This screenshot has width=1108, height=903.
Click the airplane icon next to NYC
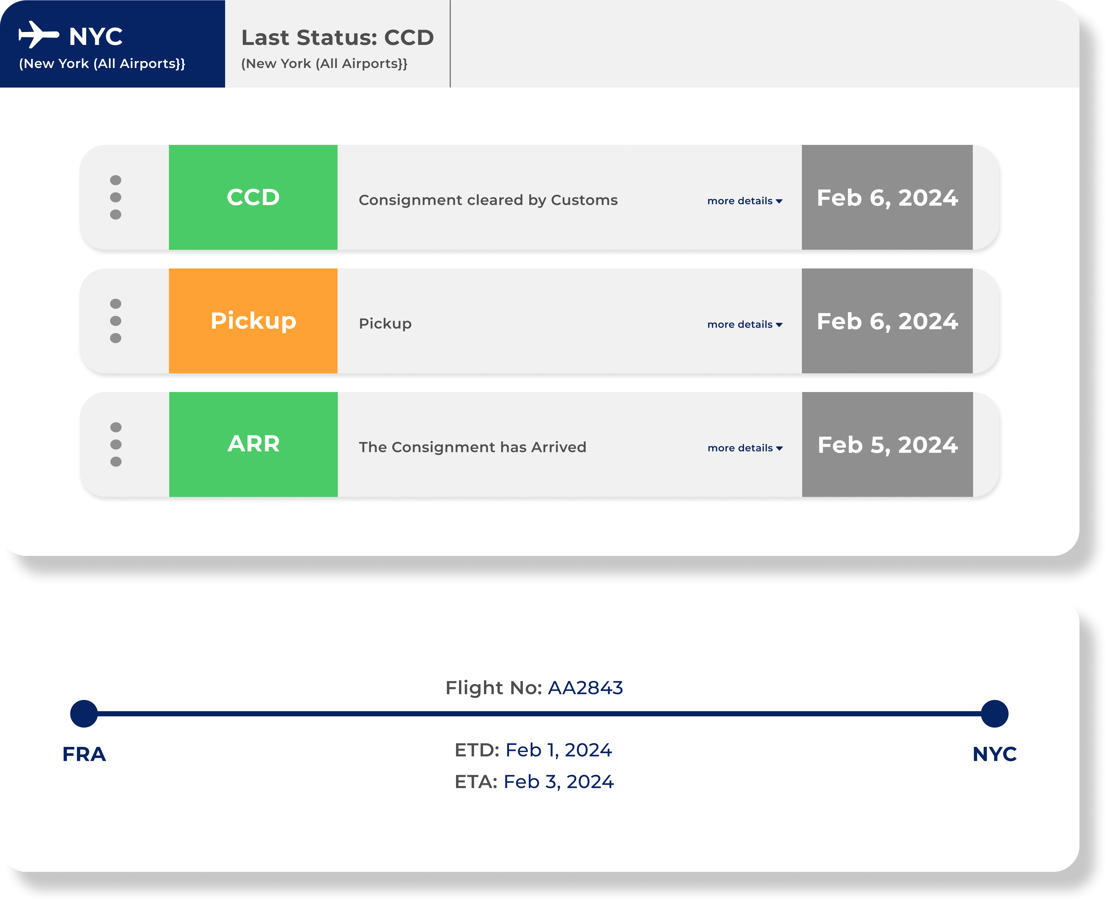click(x=39, y=35)
